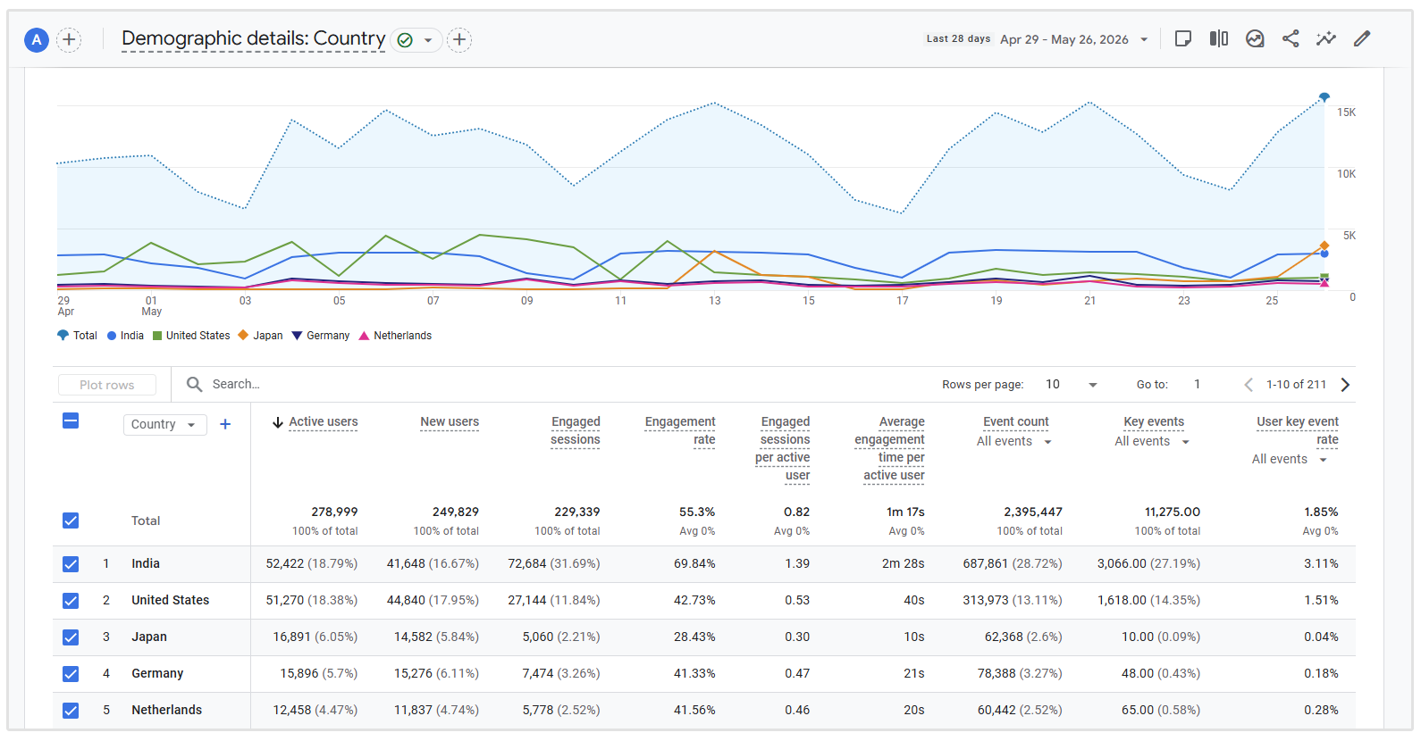Image resolution: width=1421 pixels, height=741 pixels.
Task: Uncheck the United States row checkbox
Action: [71, 601]
